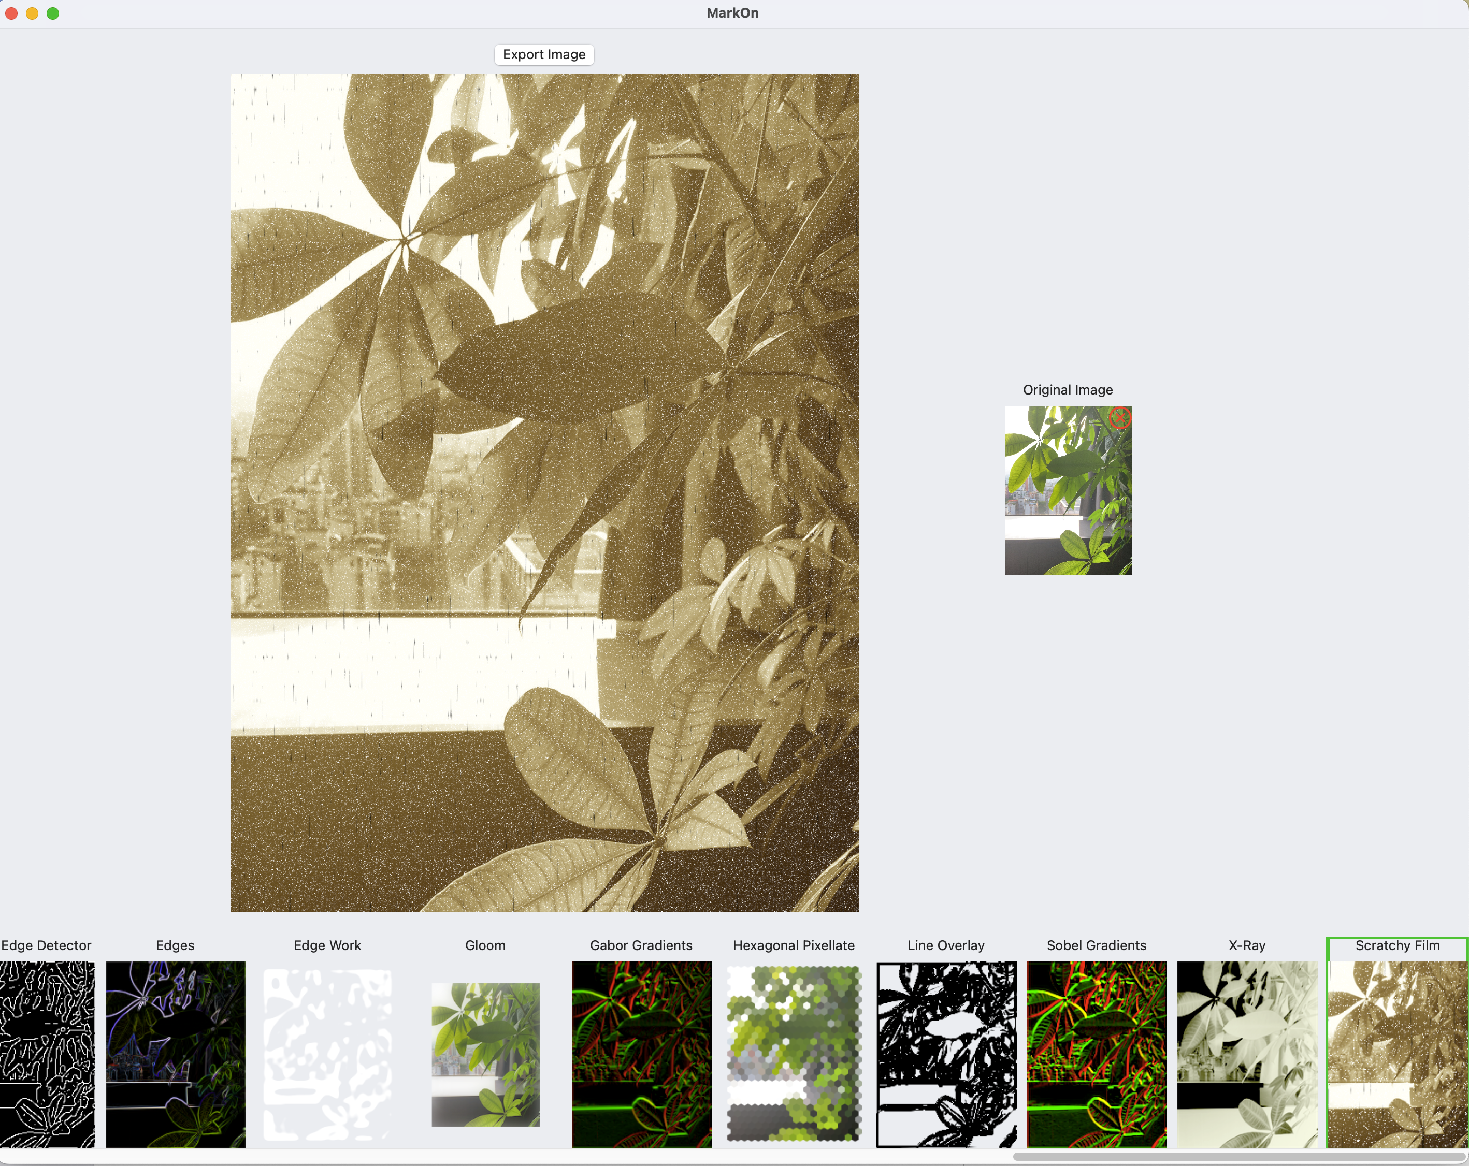Open the MarkOn application menu
Viewport: 1469px width, 1166px height.
click(x=733, y=13)
